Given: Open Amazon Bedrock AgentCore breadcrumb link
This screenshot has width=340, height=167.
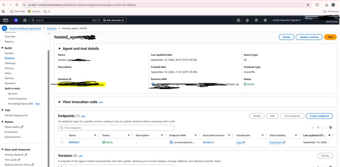Looking at the screenshot, I should point(25,28).
